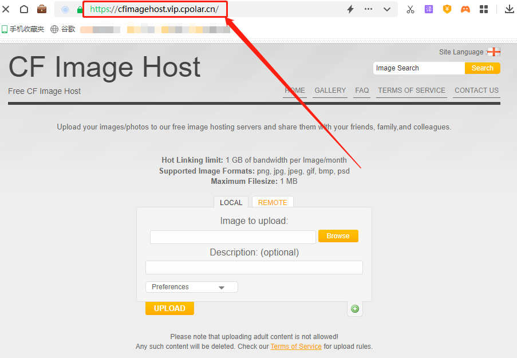Click the green plus add-image icon
This screenshot has width=517, height=358.
point(355,309)
